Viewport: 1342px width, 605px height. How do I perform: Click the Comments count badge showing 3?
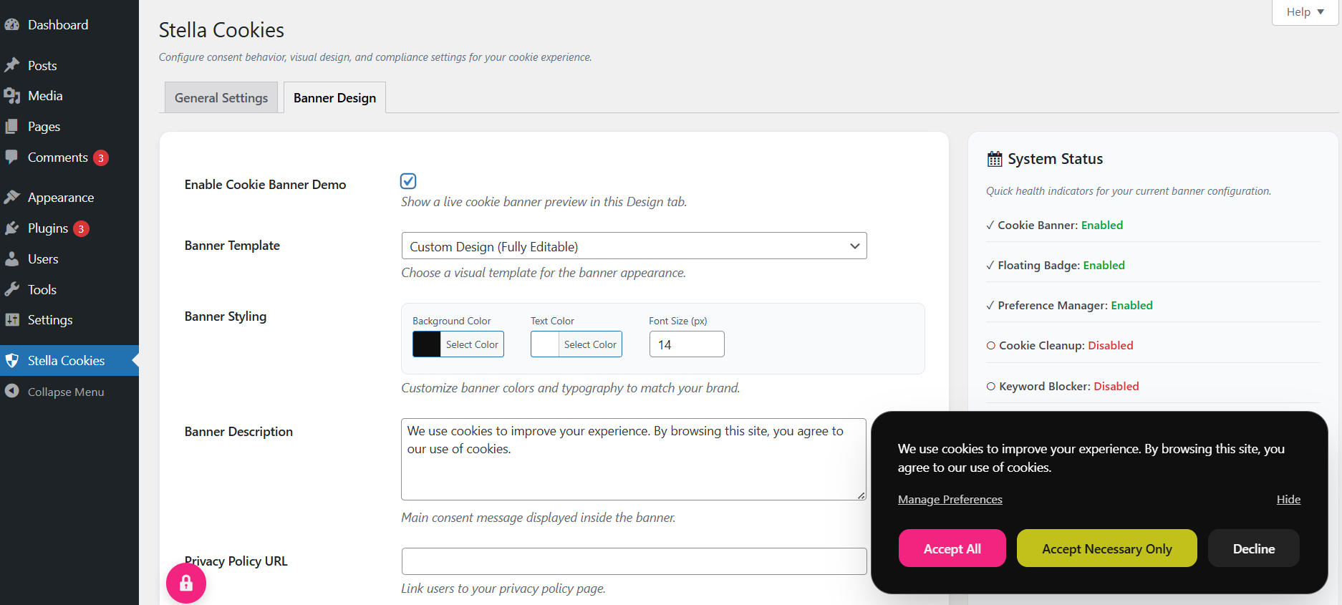pos(101,158)
